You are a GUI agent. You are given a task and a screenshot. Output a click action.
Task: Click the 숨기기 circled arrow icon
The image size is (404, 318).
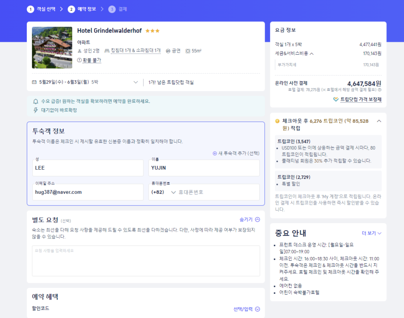click(257, 220)
